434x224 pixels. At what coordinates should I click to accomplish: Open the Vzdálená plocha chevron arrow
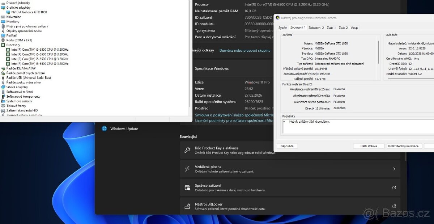[394, 169]
